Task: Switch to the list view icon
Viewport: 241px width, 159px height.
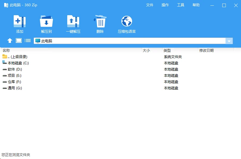Action: (28, 40)
